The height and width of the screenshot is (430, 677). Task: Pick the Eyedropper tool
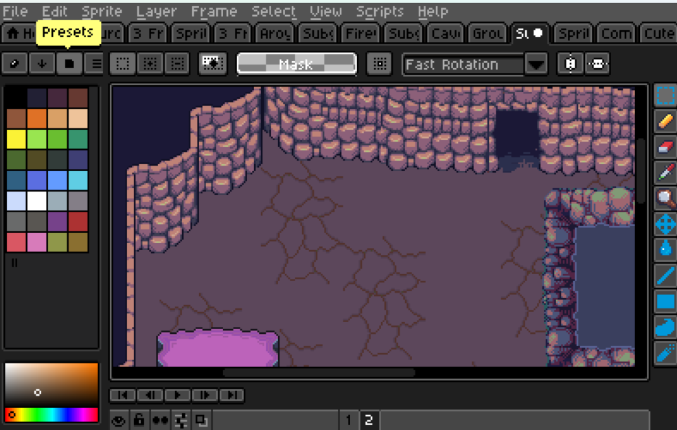click(665, 172)
